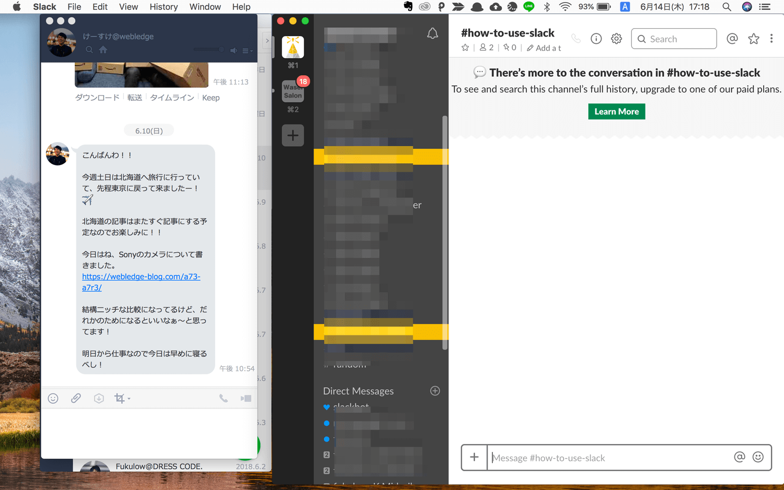This screenshot has height=490, width=784.
Task: Open the History menu
Action: (164, 7)
